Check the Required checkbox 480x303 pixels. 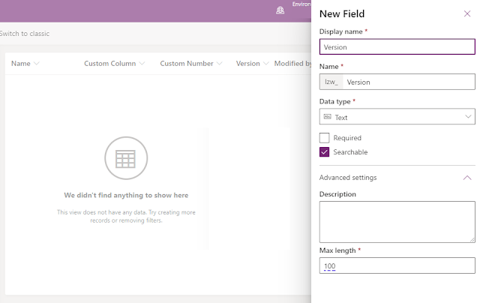click(x=325, y=138)
